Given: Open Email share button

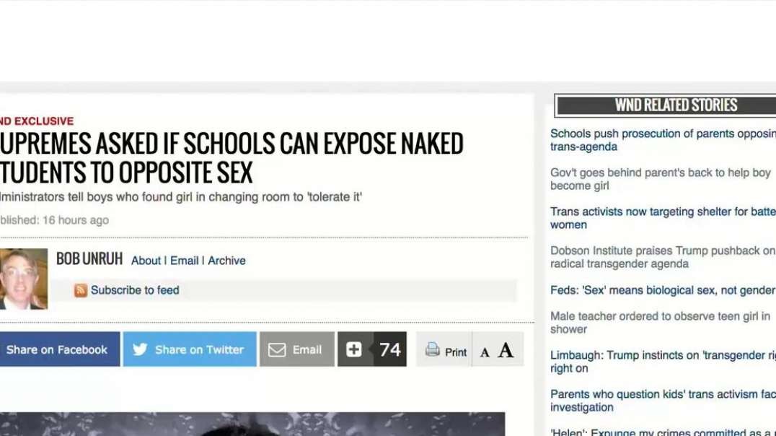Looking at the screenshot, I should [297, 349].
